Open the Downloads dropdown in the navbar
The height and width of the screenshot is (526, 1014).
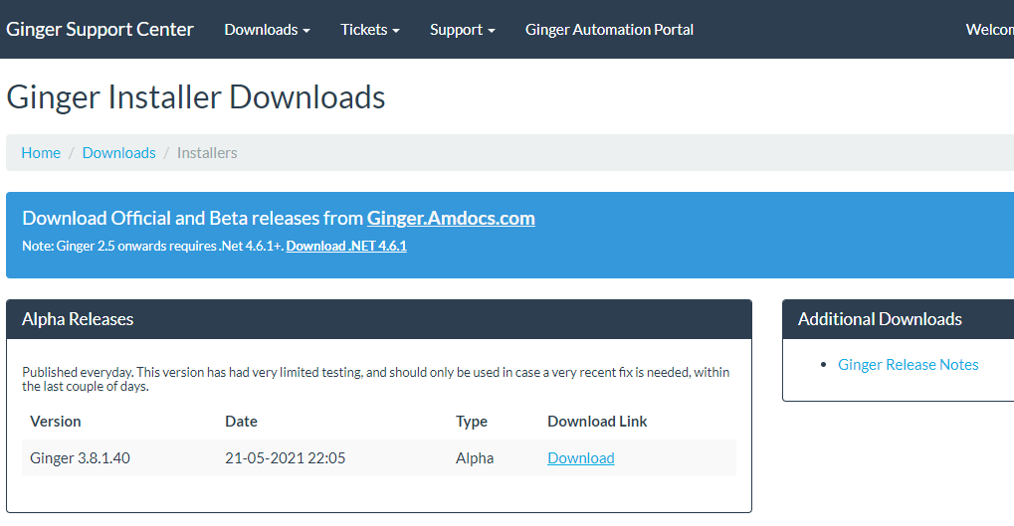(x=267, y=30)
